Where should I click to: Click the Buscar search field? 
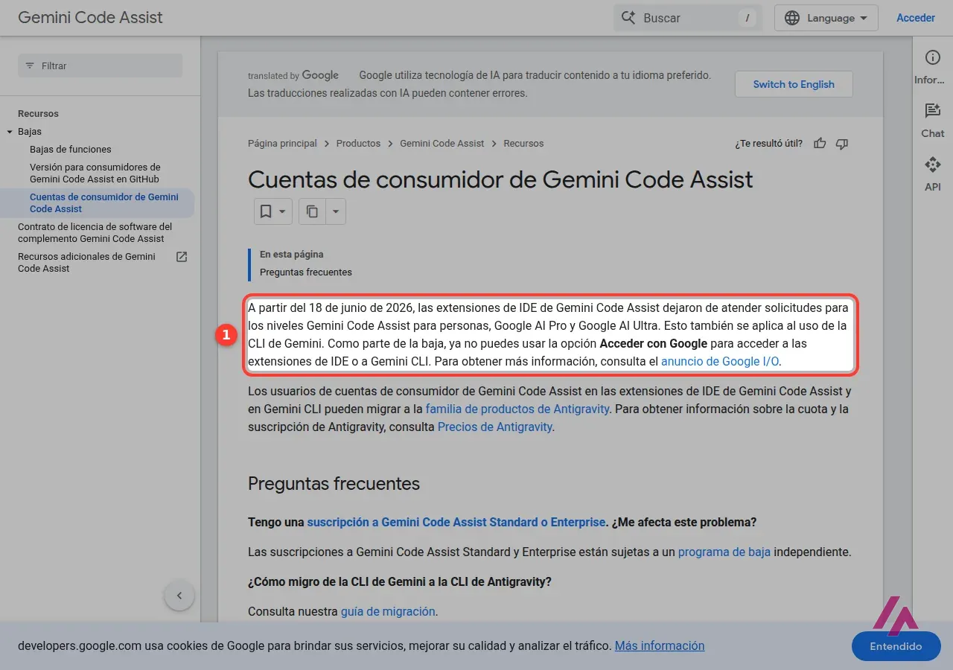tap(688, 18)
